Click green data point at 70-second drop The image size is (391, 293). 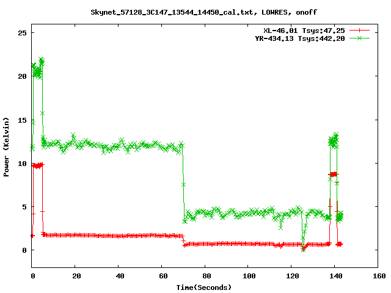point(183,184)
